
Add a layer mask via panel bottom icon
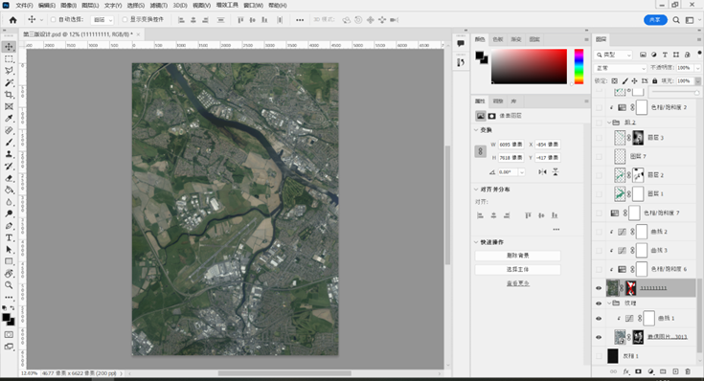coord(639,371)
